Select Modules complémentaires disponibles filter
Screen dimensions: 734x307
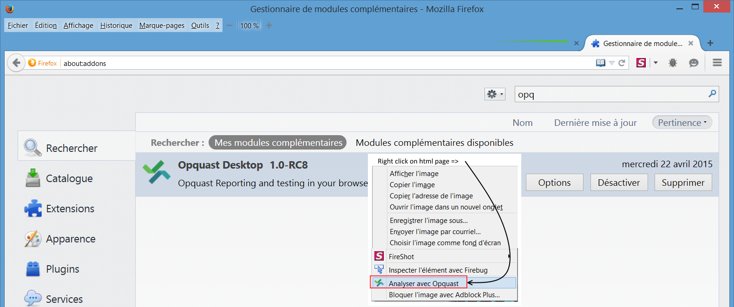tap(434, 143)
